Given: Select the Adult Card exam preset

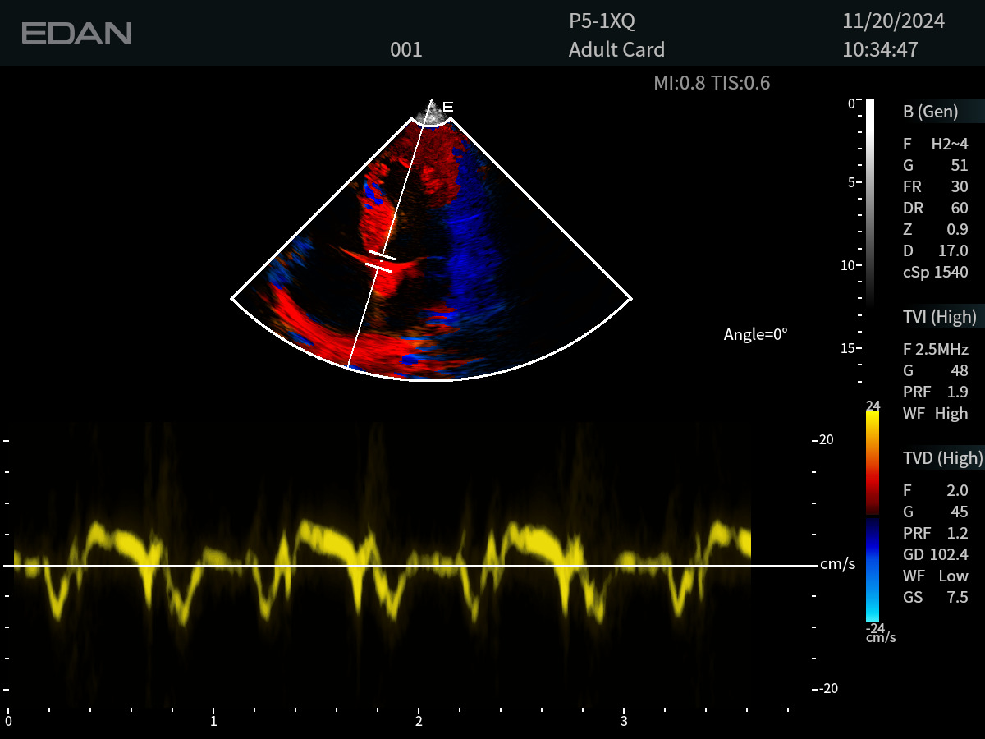Looking at the screenshot, I should [x=616, y=50].
